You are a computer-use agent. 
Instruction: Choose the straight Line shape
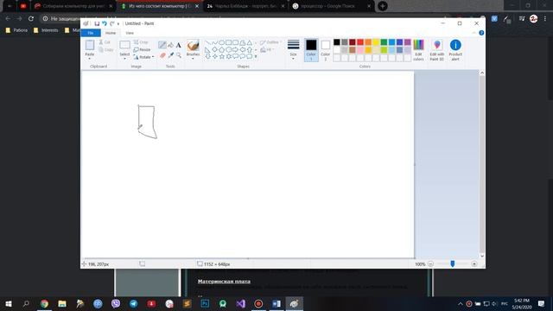[x=207, y=42]
